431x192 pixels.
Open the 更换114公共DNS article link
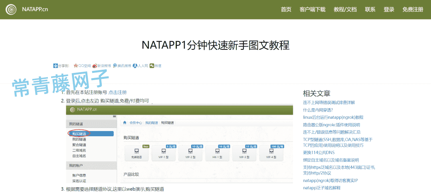coord(319,153)
